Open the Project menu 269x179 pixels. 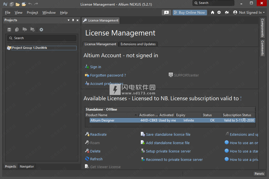click(x=32, y=13)
